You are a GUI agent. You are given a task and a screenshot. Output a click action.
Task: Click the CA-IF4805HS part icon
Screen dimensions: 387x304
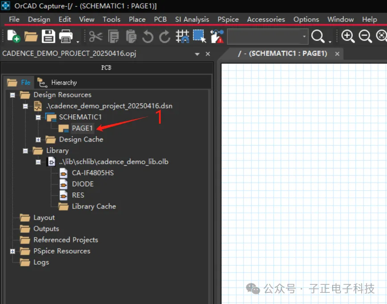click(63, 173)
